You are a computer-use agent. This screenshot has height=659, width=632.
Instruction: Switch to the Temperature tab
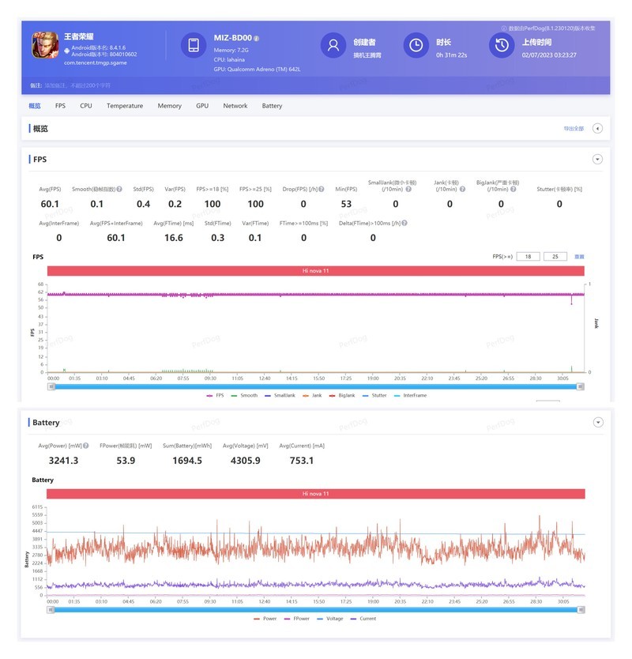point(125,106)
